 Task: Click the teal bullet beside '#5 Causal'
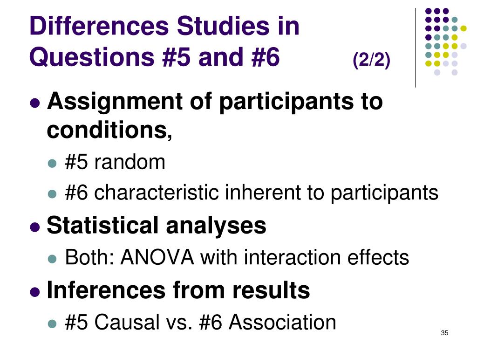52,324
